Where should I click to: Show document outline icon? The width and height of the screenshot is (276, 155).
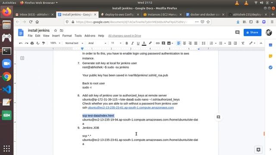[x=22, y=58]
